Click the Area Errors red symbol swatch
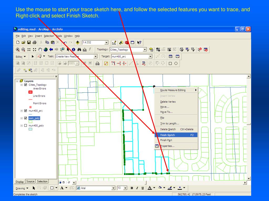This screenshot has height=201, width=269. click(30, 92)
